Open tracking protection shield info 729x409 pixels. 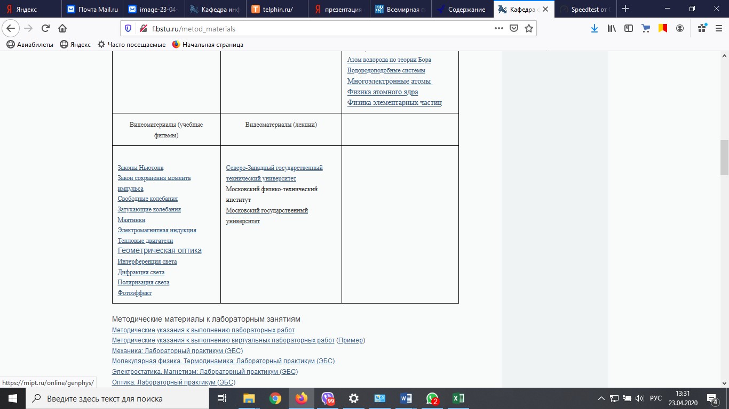point(128,29)
